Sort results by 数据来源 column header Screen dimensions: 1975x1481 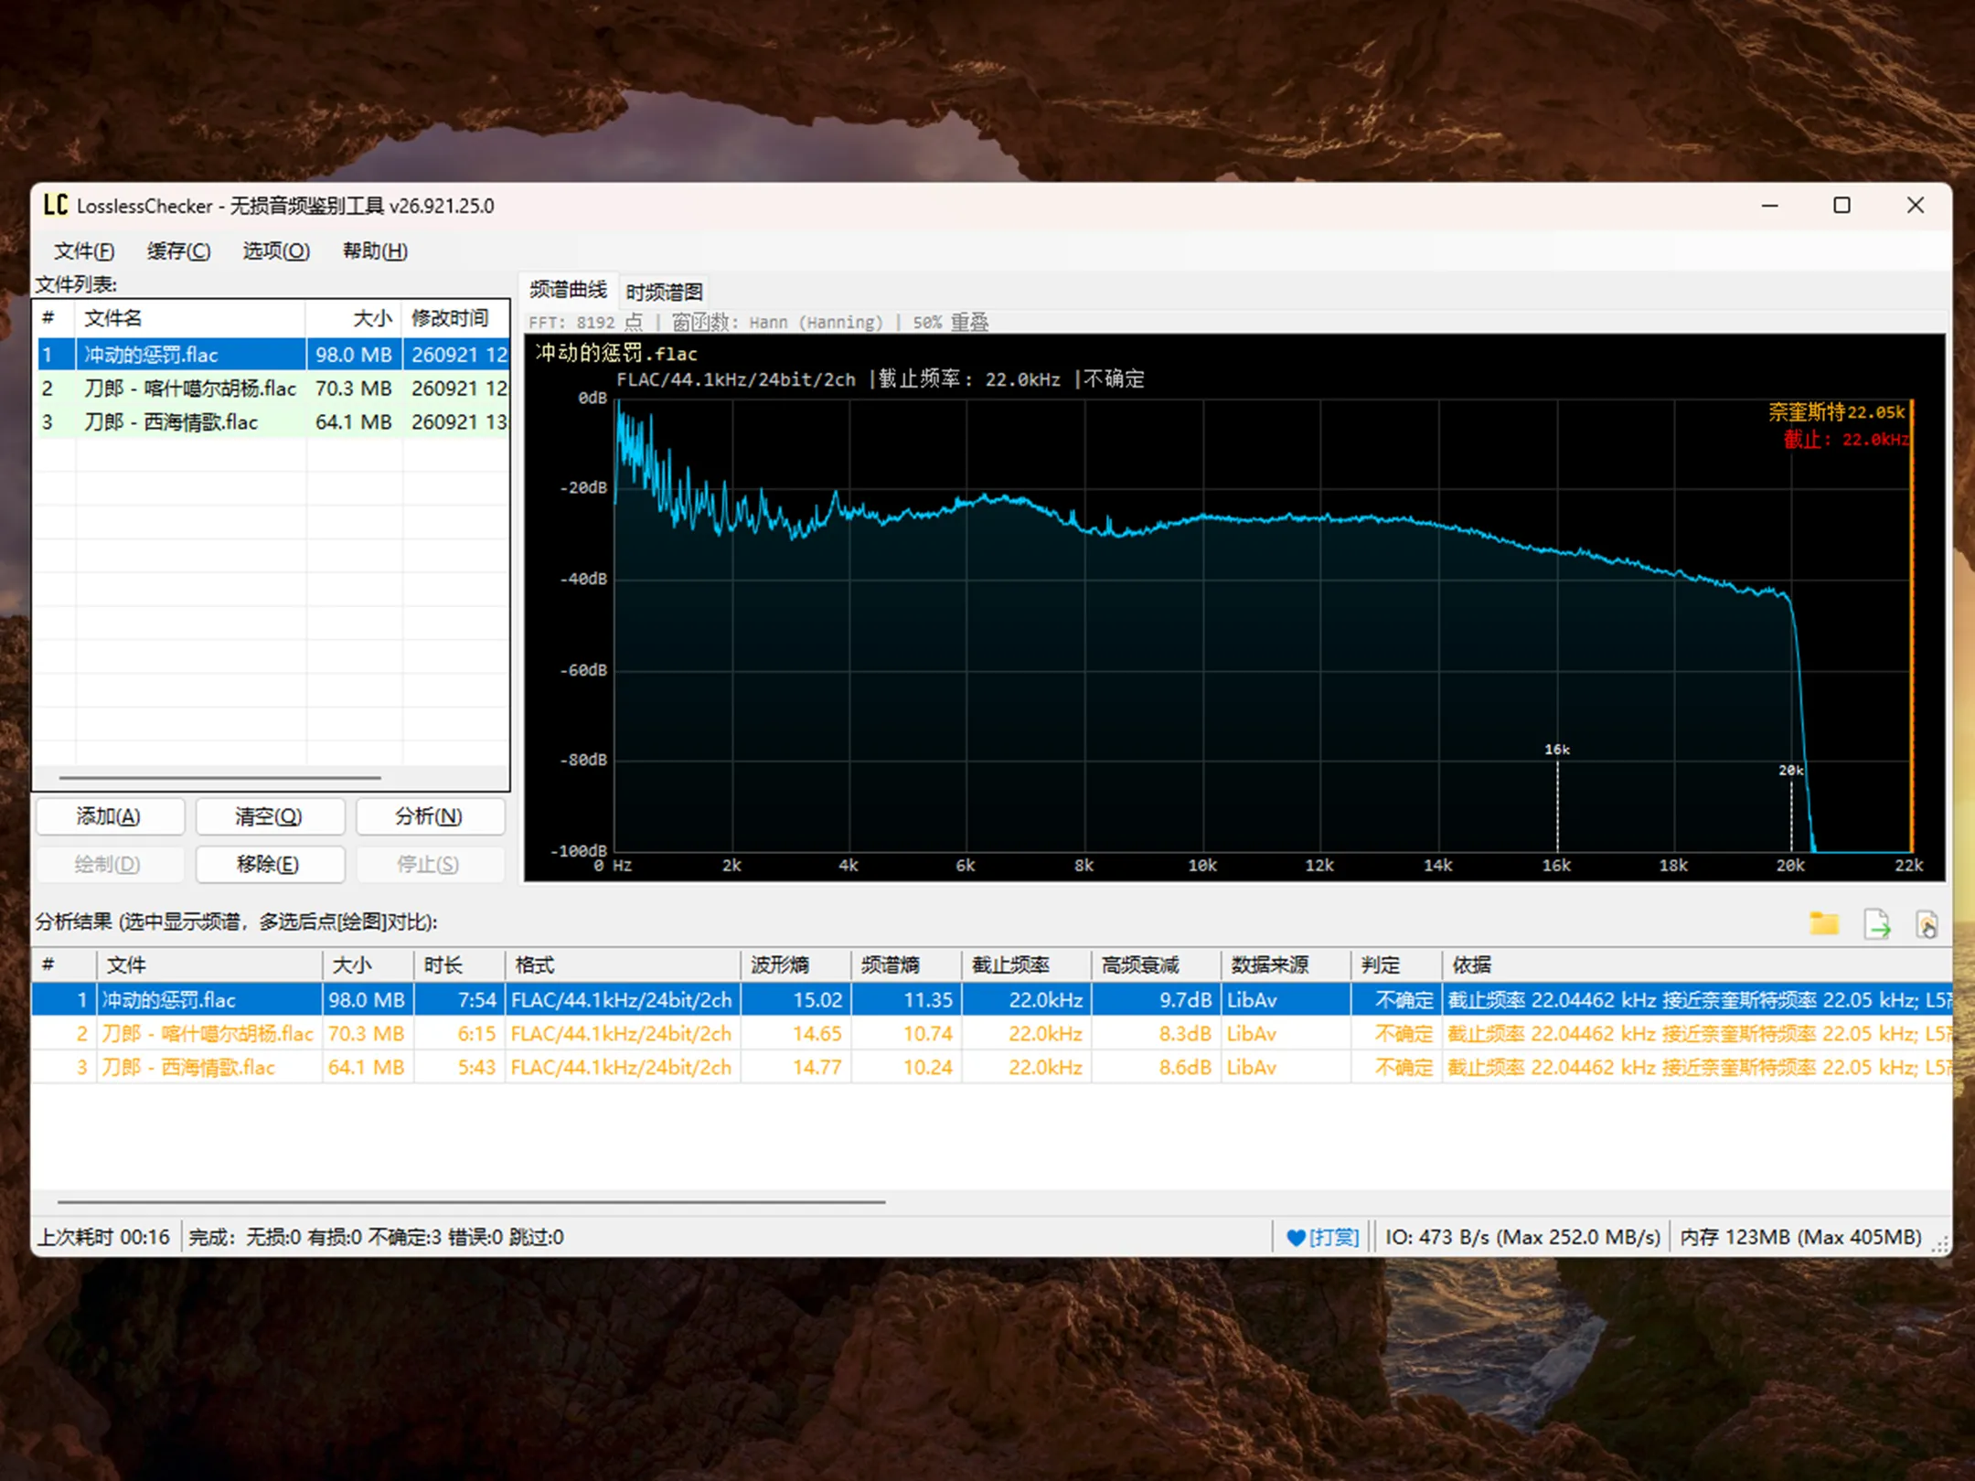(1286, 964)
